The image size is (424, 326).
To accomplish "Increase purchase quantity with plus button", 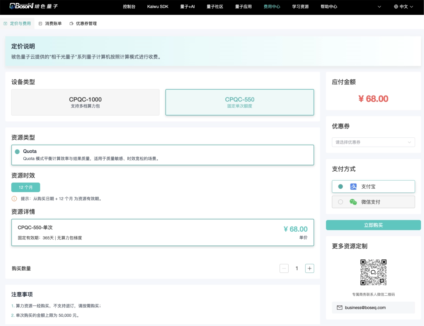I will tap(309, 268).
